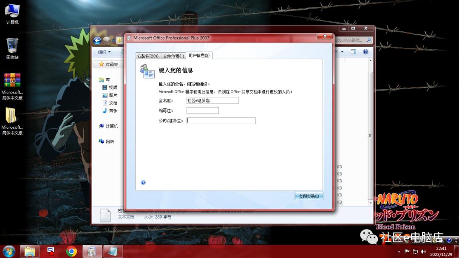The height and width of the screenshot is (258, 459).
Task: Open the 音乐 library
Action: click(x=110, y=111)
